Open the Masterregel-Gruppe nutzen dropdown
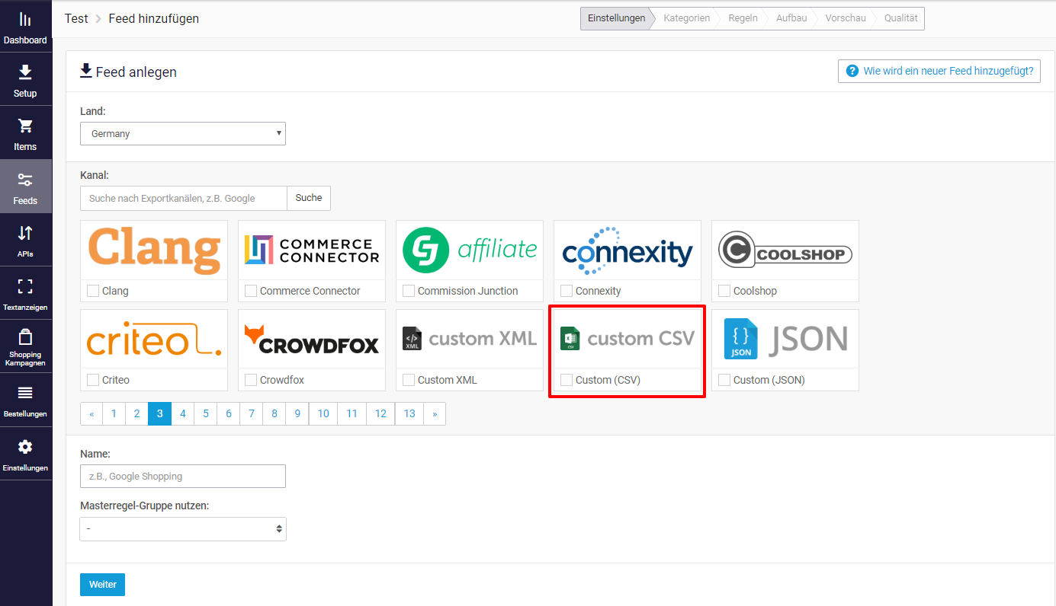Viewport: 1056px width, 606px height. click(183, 528)
